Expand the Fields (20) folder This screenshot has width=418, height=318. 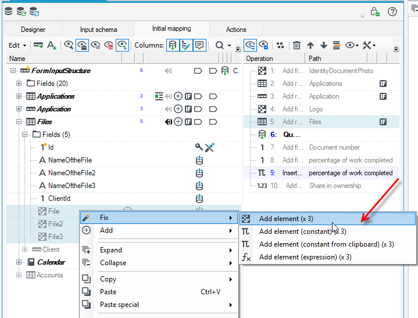click(x=19, y=84)
